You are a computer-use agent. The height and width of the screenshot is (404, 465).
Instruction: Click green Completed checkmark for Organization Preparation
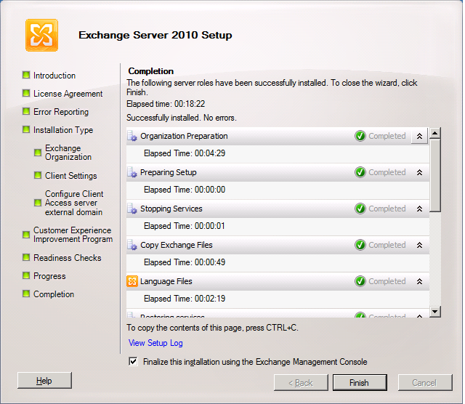[360, 136]
